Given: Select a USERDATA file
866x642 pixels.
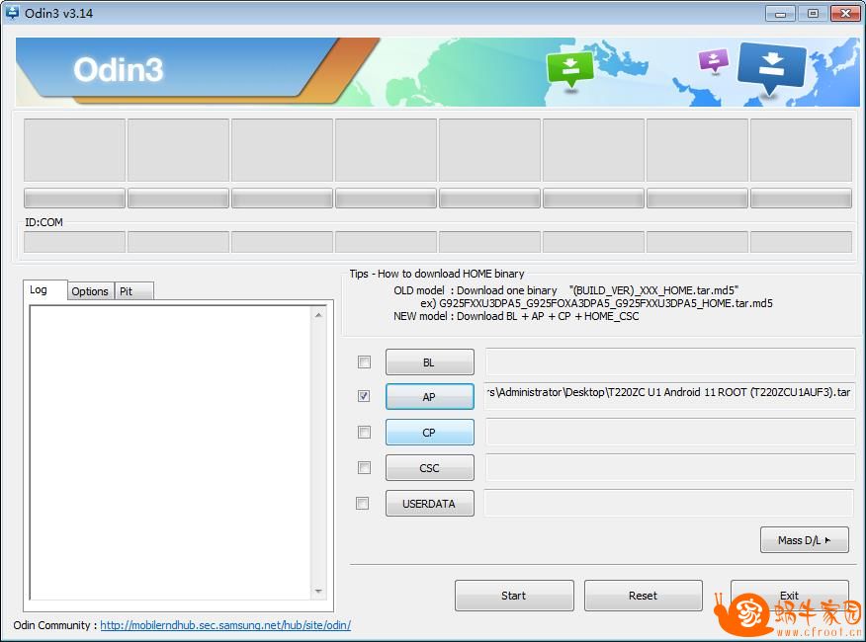Looking at the screenshot, I should pos(430,504).
